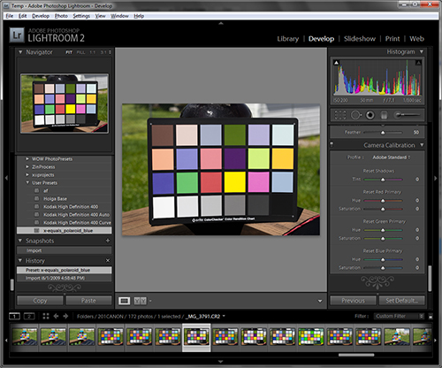Open the toolbar content menu arrow
Viewport: 442px width, 368px height.
pos(320,301)
